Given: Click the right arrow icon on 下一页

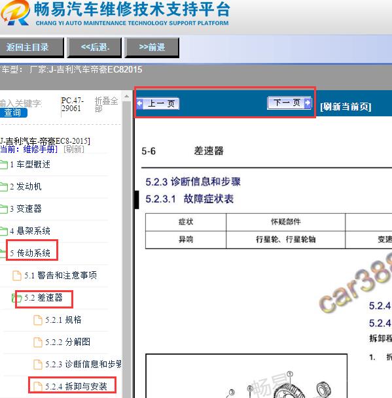Looking at the screenshot, I should tap(308, 103).
